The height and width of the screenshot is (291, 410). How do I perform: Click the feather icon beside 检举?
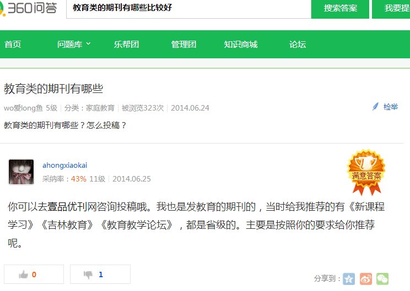click(x=375, y=107)
